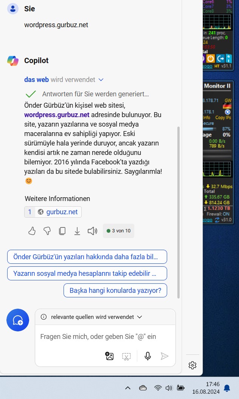The image size is (239, 399).
Task: Click the blue logoff arrow icon in the gadget
Action: [220, 59]
